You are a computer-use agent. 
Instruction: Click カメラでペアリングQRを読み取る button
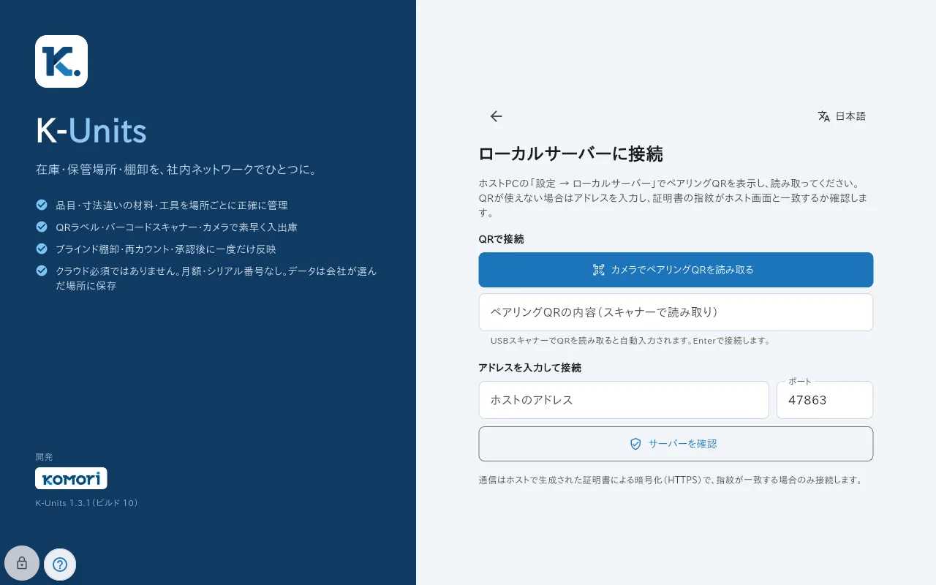coord(676,270)
